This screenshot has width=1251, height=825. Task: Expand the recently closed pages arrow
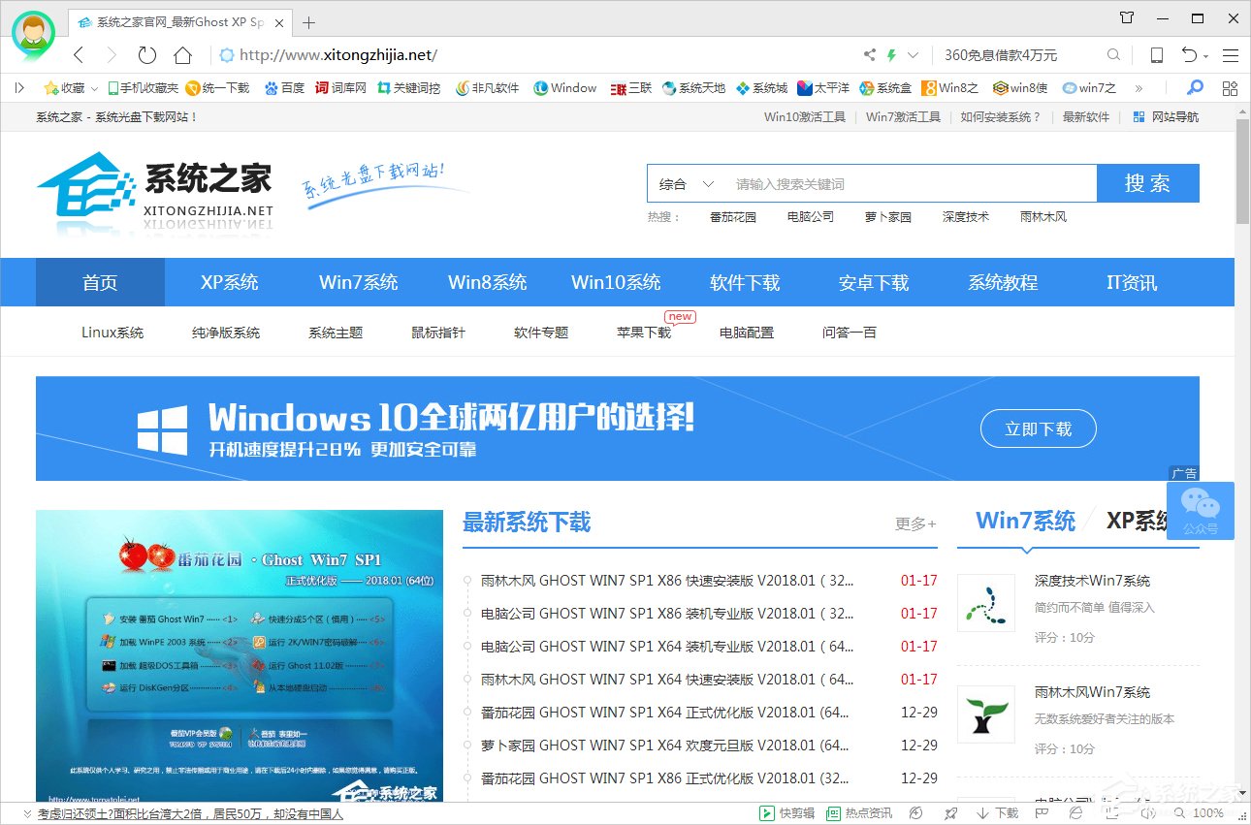click(1205, 55)
